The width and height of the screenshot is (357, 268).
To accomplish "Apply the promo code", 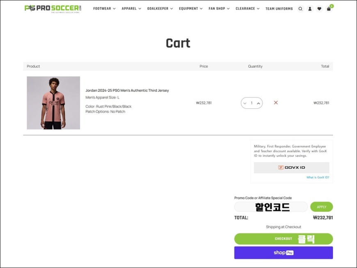I will click(321, 207).
